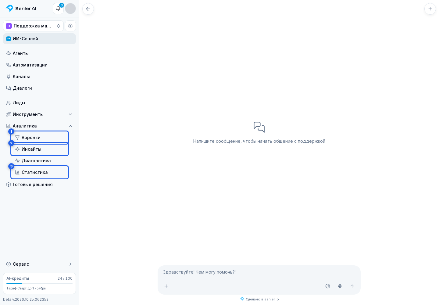The width and height of the screenshot is (439, 305).
Task: Start voice input with microphone icon
Action: [x=340, y=286]
